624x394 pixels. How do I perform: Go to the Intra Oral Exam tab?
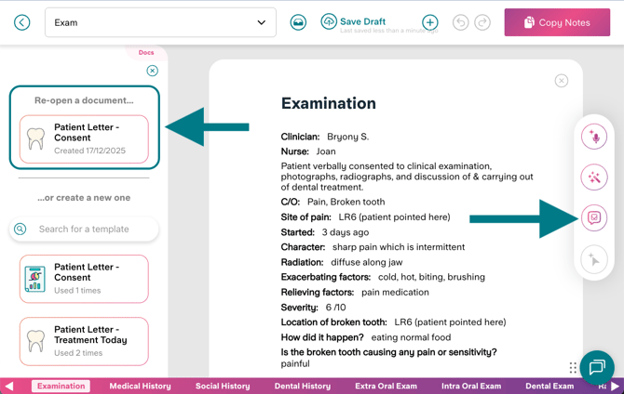pos(469,386)
